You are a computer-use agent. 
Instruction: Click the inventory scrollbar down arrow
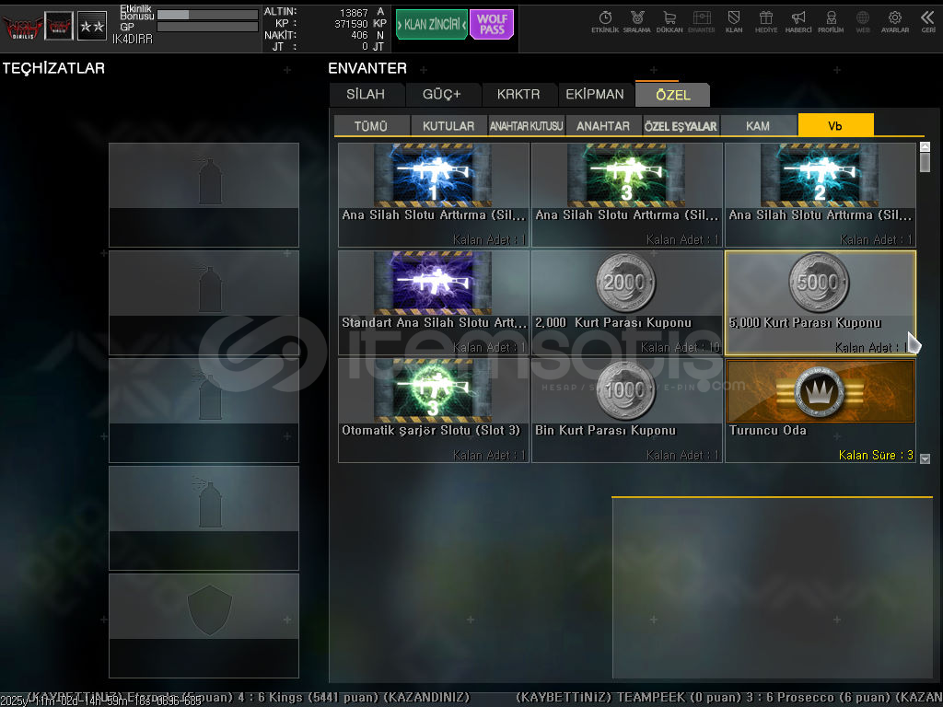[925, 458]
